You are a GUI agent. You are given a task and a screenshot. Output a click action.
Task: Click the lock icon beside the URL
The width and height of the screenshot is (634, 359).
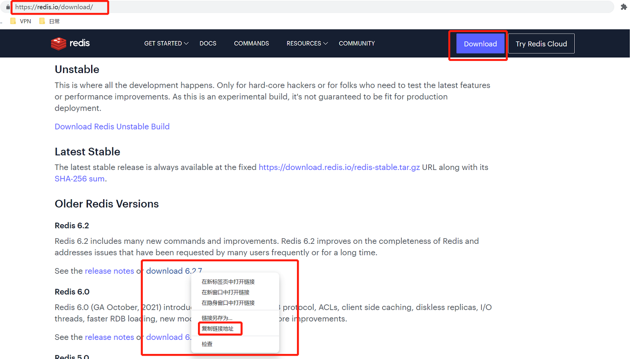point(8,7)
